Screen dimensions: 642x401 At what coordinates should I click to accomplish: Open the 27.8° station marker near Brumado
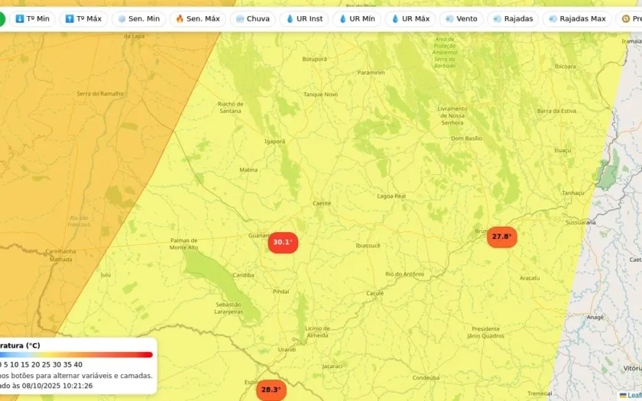pos(502,237)
